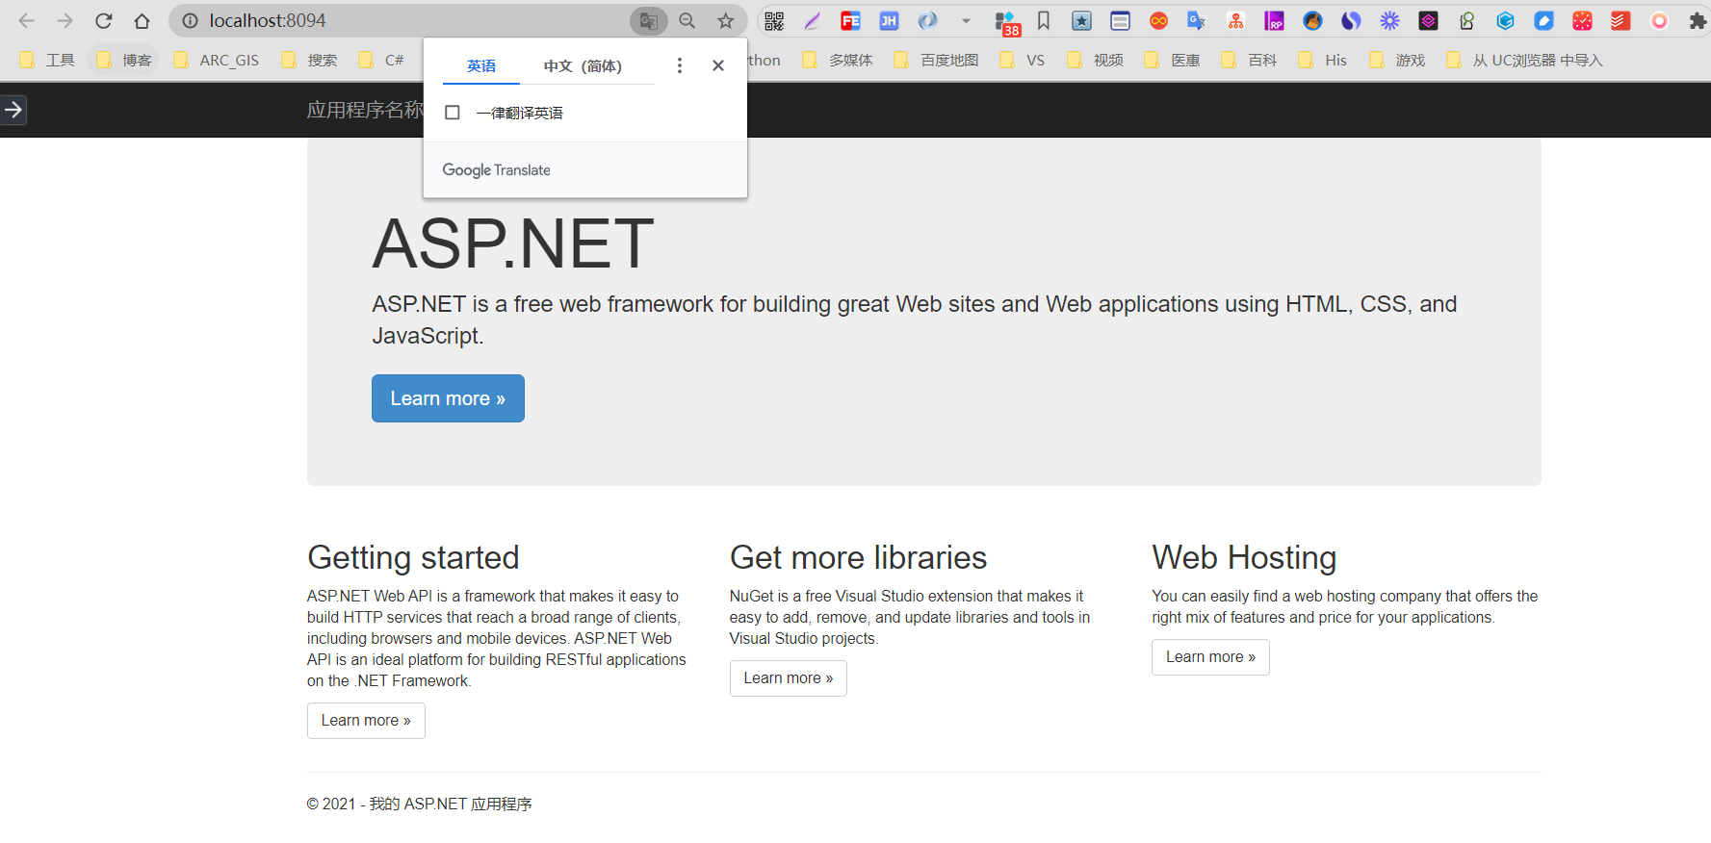The height and width of the screenshot is (843, 1711).
Task: Open the purple snowflake-like extension icon
Action: click(1389, 20)
